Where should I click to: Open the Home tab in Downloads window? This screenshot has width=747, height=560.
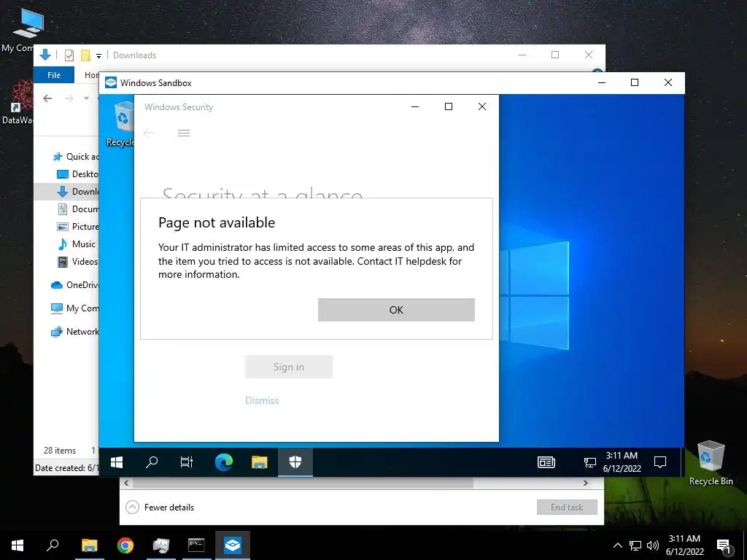click(x=91, y=75)
